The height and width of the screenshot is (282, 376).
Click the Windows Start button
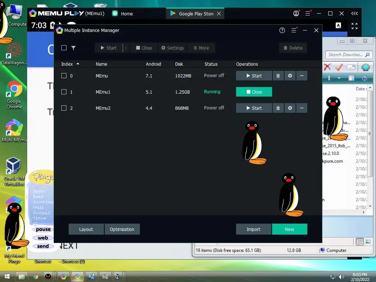(x=7, y=276)
